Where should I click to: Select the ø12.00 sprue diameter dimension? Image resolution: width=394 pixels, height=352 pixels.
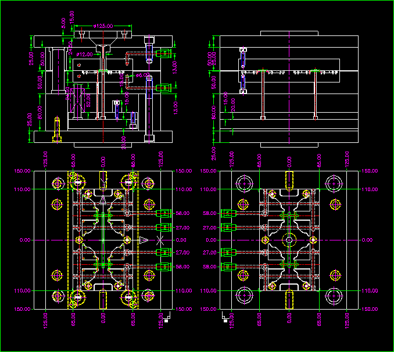click(84, 54)
